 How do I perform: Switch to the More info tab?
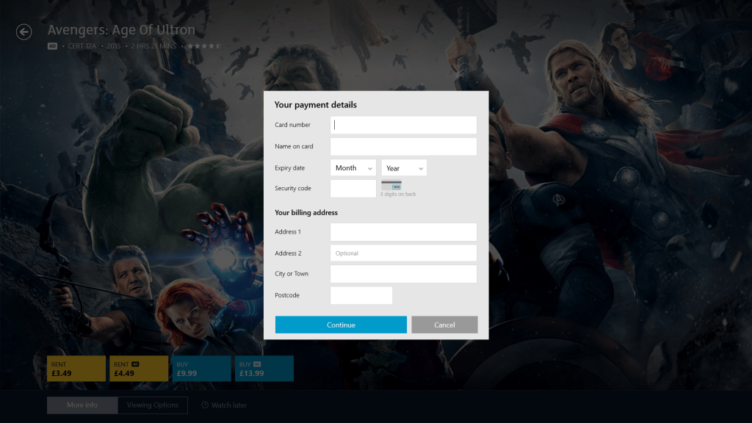[82, 405]
